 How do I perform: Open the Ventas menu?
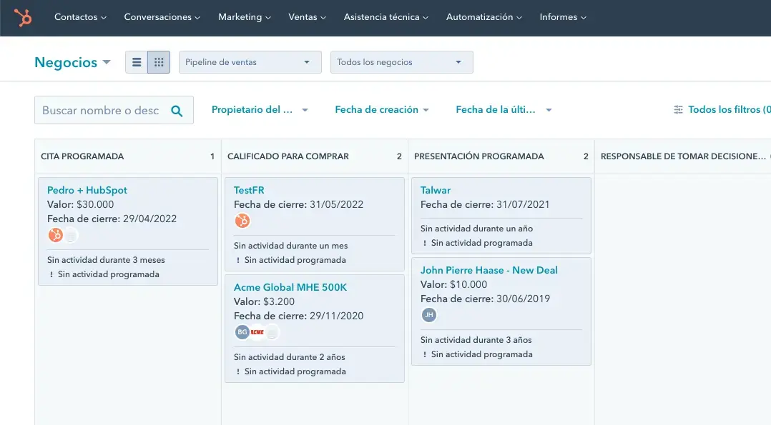(307, 17)
